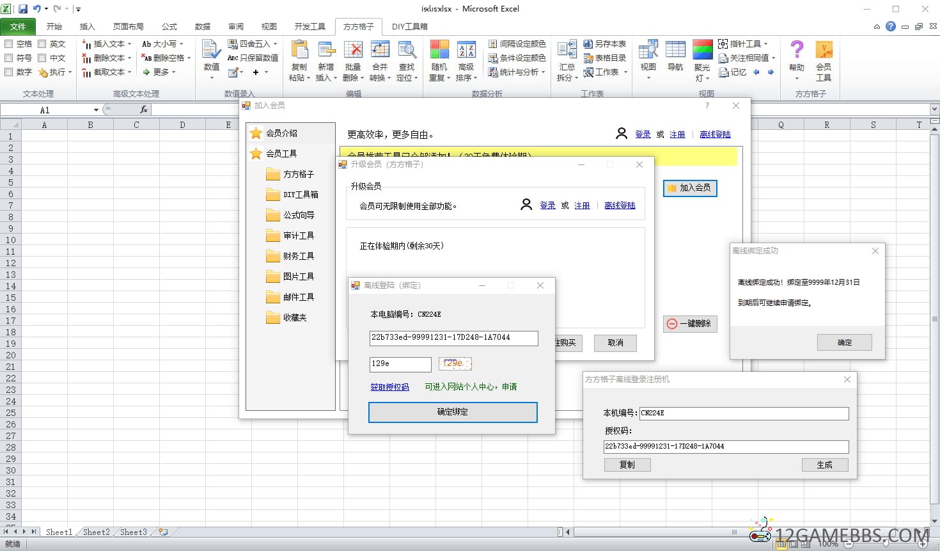Click 表格目录 sheet directory tool
Screen dimensions: 940x551
point(604,58)
